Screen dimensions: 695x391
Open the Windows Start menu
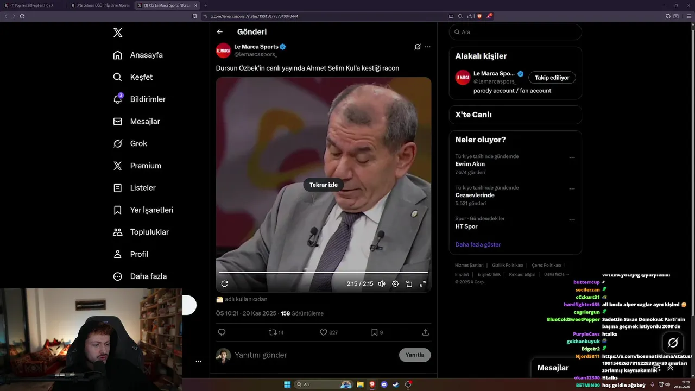(287, 384)
